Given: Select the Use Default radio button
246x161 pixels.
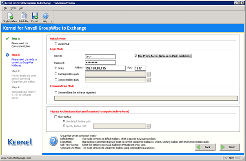Looking at the screenshot, I should point(56,44).
